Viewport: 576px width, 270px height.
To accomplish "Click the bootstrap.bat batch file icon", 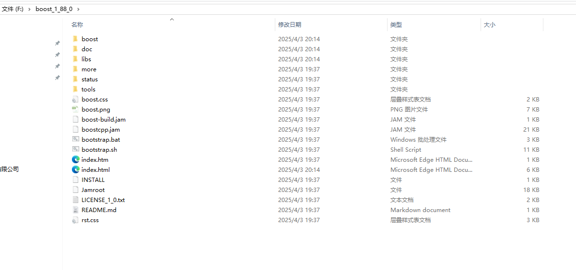I will (x=75, y=139).
